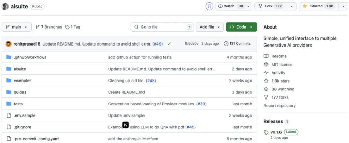Expand the Add file dropdown
The height and width of the screenshot is (143, 349).
tap(210, 27)
